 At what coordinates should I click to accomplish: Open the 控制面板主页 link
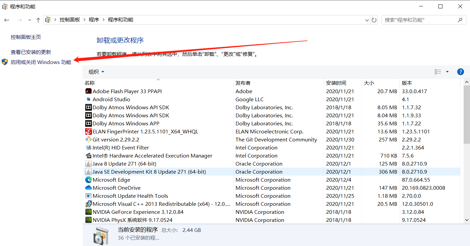pyautogui.click(x=26, y=37)
